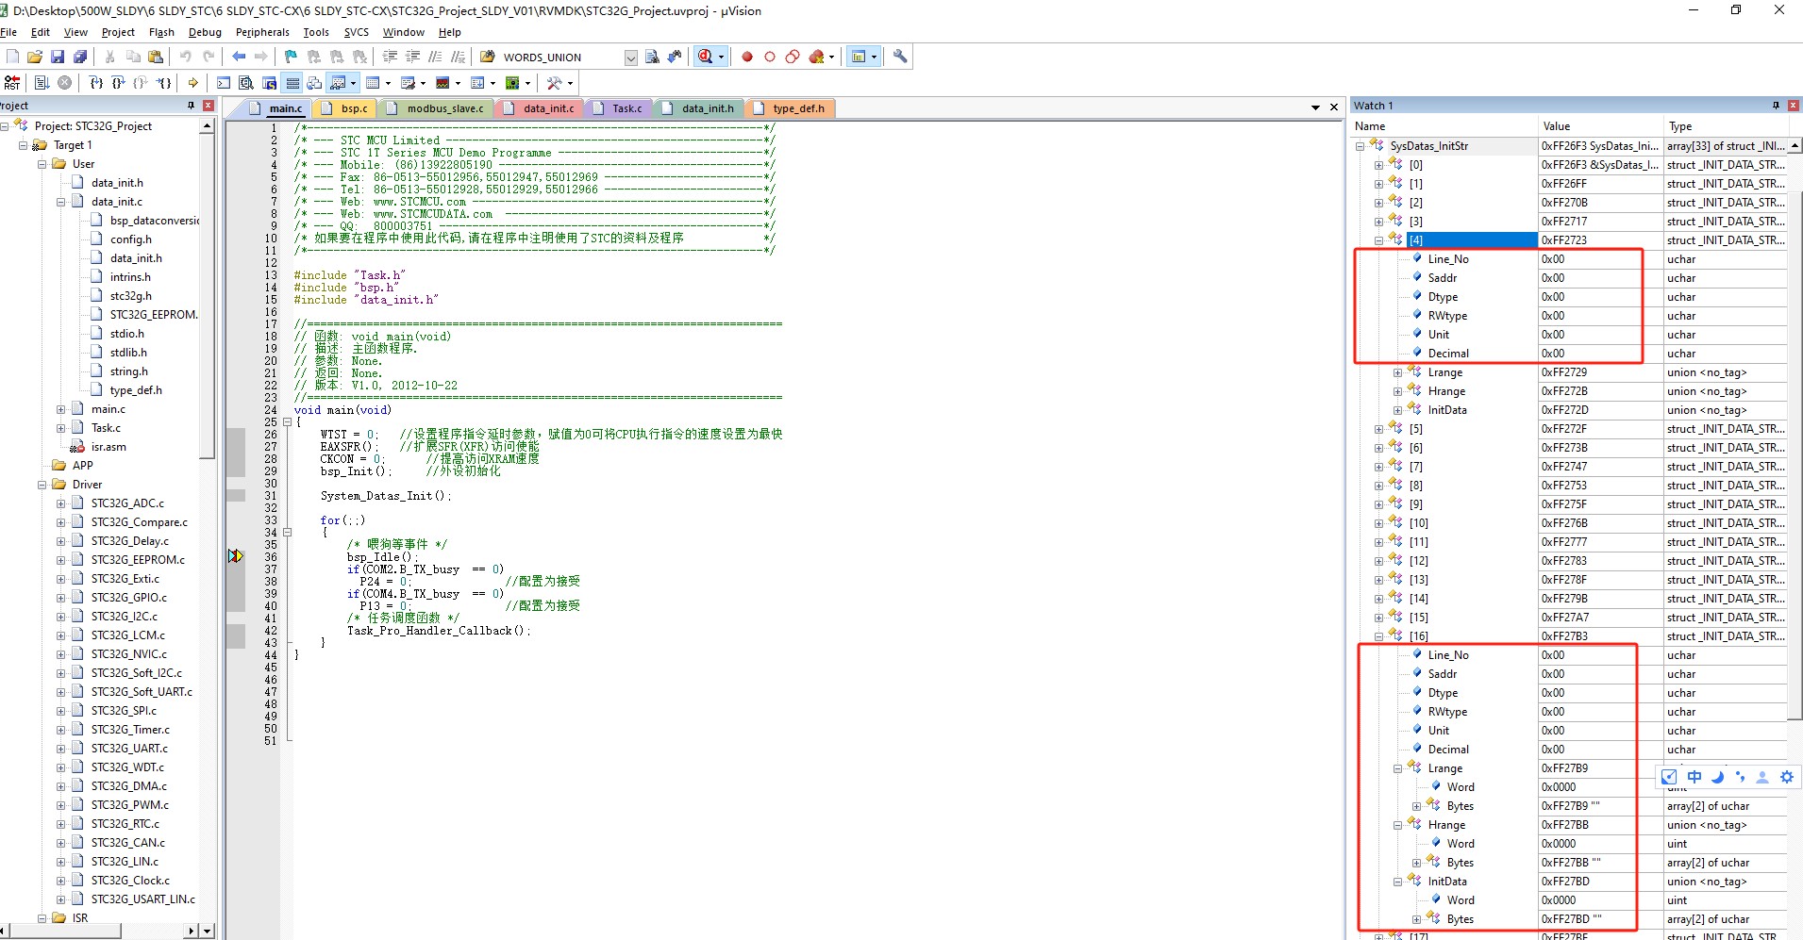Expand main.c in the project tree
This screenshot has height=940, width=1803.
(x=61, y=409)
